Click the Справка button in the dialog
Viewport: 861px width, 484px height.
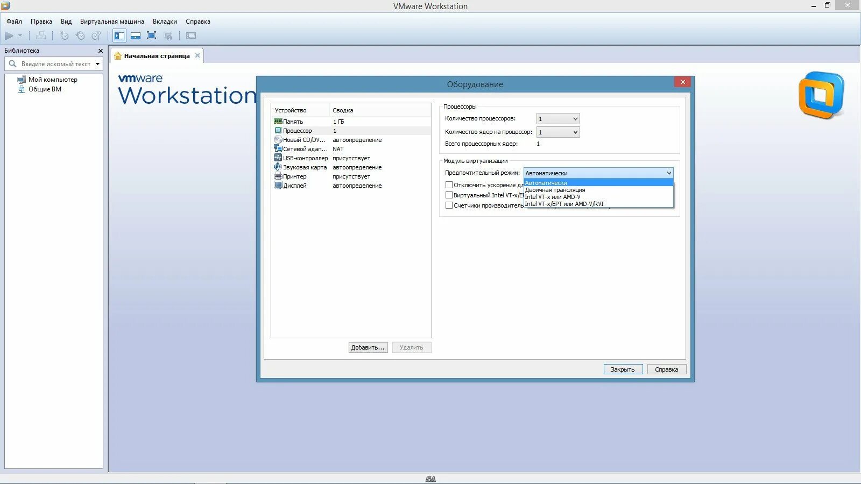(x=667, y=369)
